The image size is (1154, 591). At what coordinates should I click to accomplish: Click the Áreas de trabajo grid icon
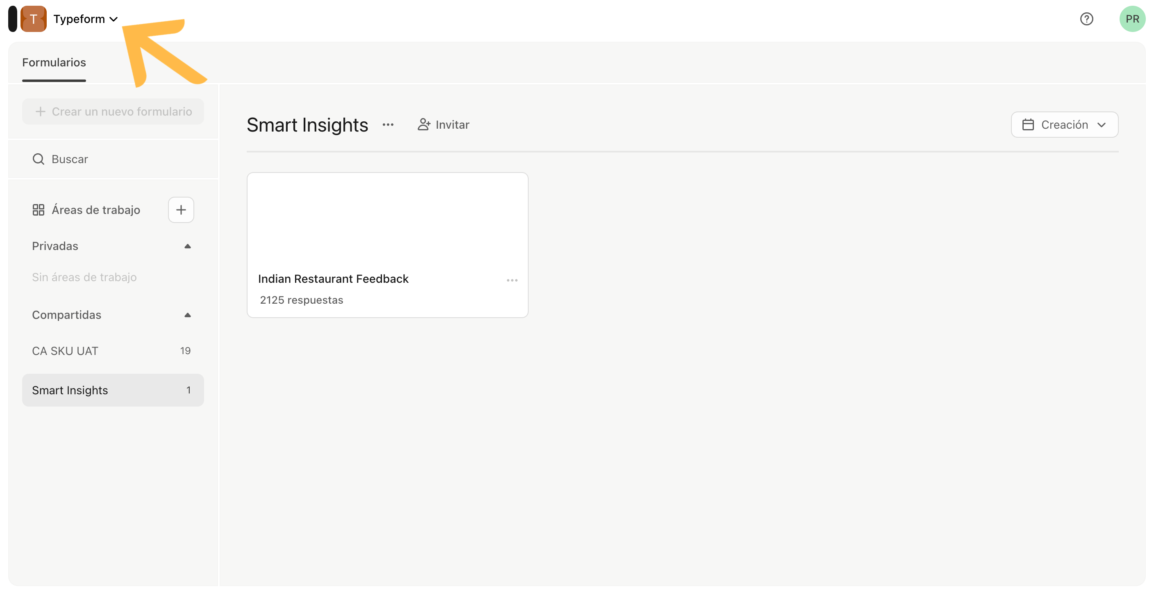point(39,210)
